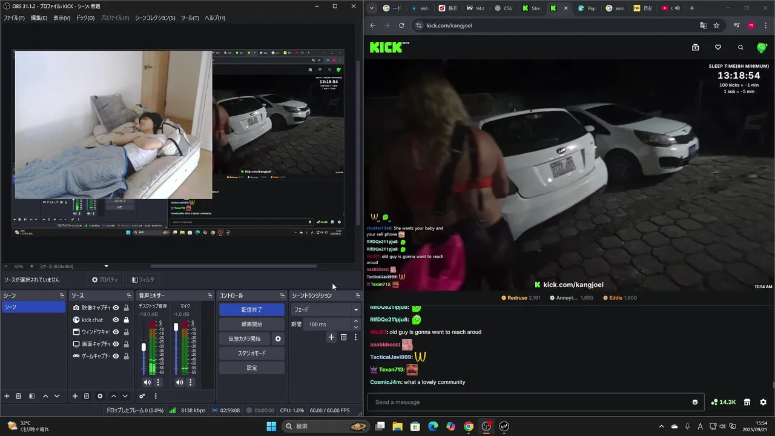Open マイク channel options menu
Image resolution: width=775 pixels, height=436 pixels.
point(191,382)
